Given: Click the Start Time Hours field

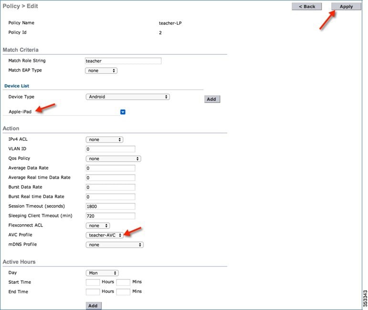Looking at the screenshot, I should click(93, 282).
